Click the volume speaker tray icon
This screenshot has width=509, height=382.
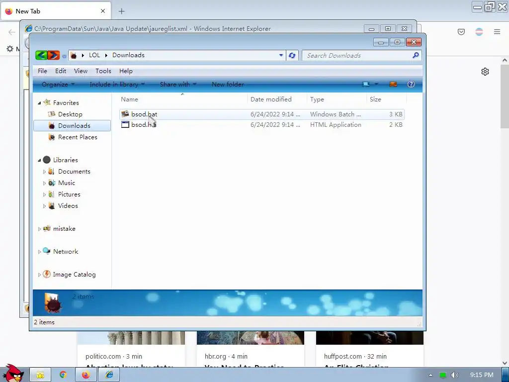454,375
